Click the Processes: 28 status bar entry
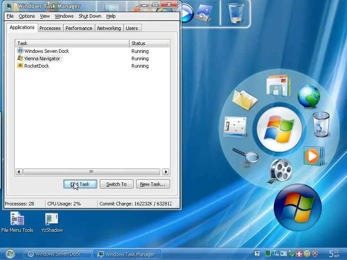 point(20,204)
